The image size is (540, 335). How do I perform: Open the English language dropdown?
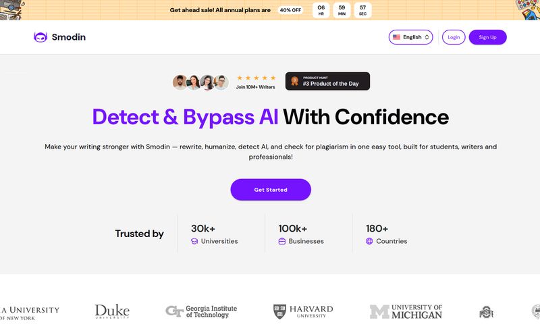pos(410,37)
